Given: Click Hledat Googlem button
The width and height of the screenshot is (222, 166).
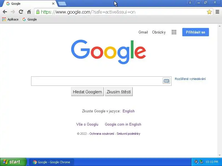Looking at the screenshot, I should point(87,92).
